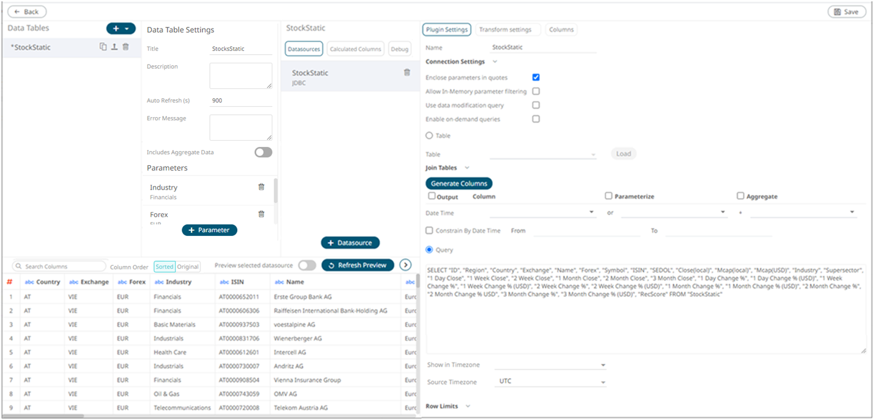Click the upload icon beside StockStatic table
The height and width of the screenshot is (420, 874).
(x=114, y=47)
